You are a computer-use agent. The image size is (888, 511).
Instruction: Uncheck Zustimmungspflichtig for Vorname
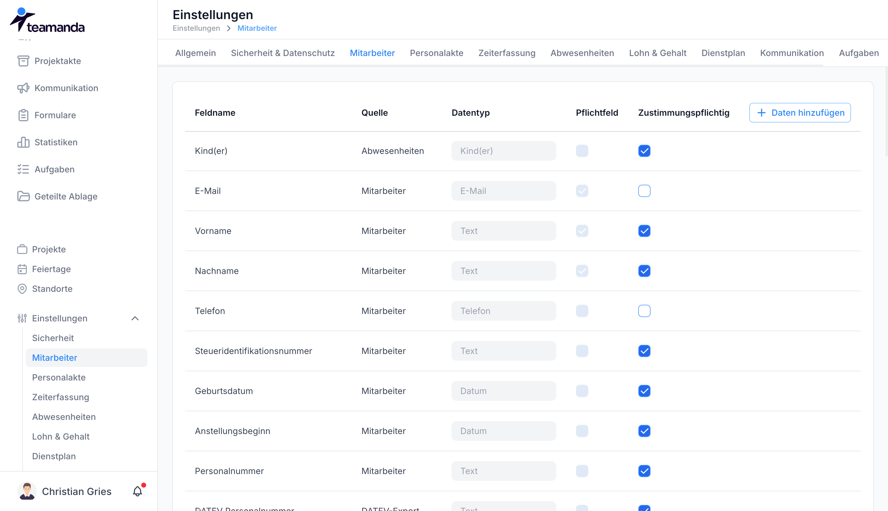[644, 231]
